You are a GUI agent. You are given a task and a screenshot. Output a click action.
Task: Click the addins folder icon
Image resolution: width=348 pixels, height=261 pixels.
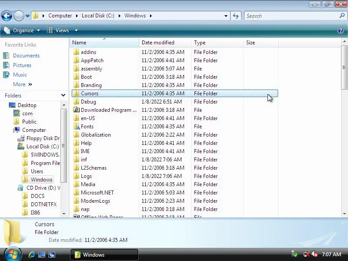point(76,52)
